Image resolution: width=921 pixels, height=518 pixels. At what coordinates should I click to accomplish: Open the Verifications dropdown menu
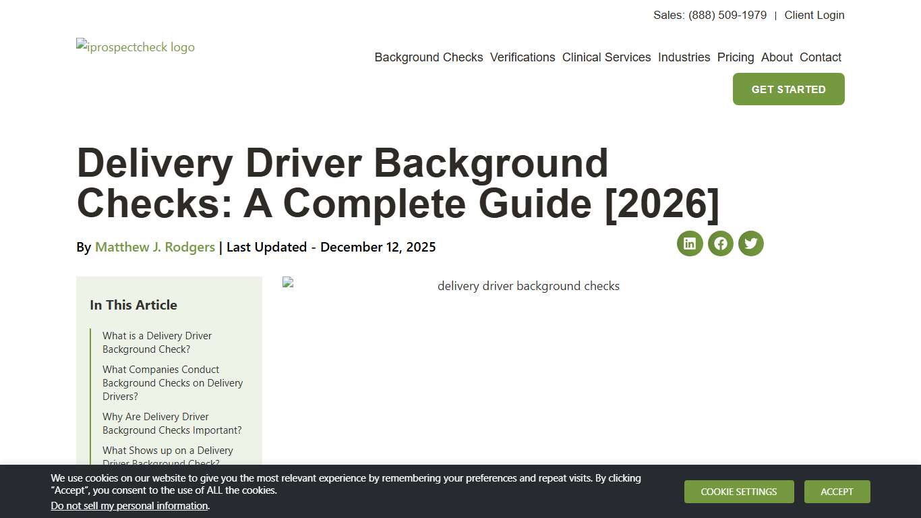coord(523,57)
